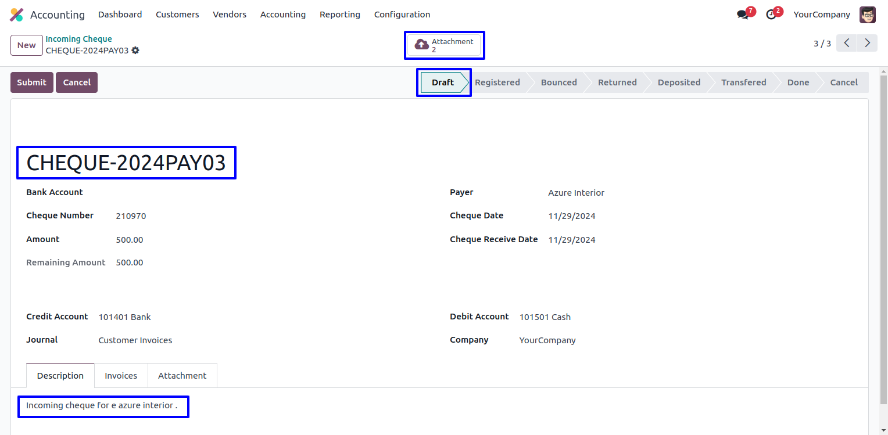
Task: Select the Registered status stage
Action: (x=497, y=82)
